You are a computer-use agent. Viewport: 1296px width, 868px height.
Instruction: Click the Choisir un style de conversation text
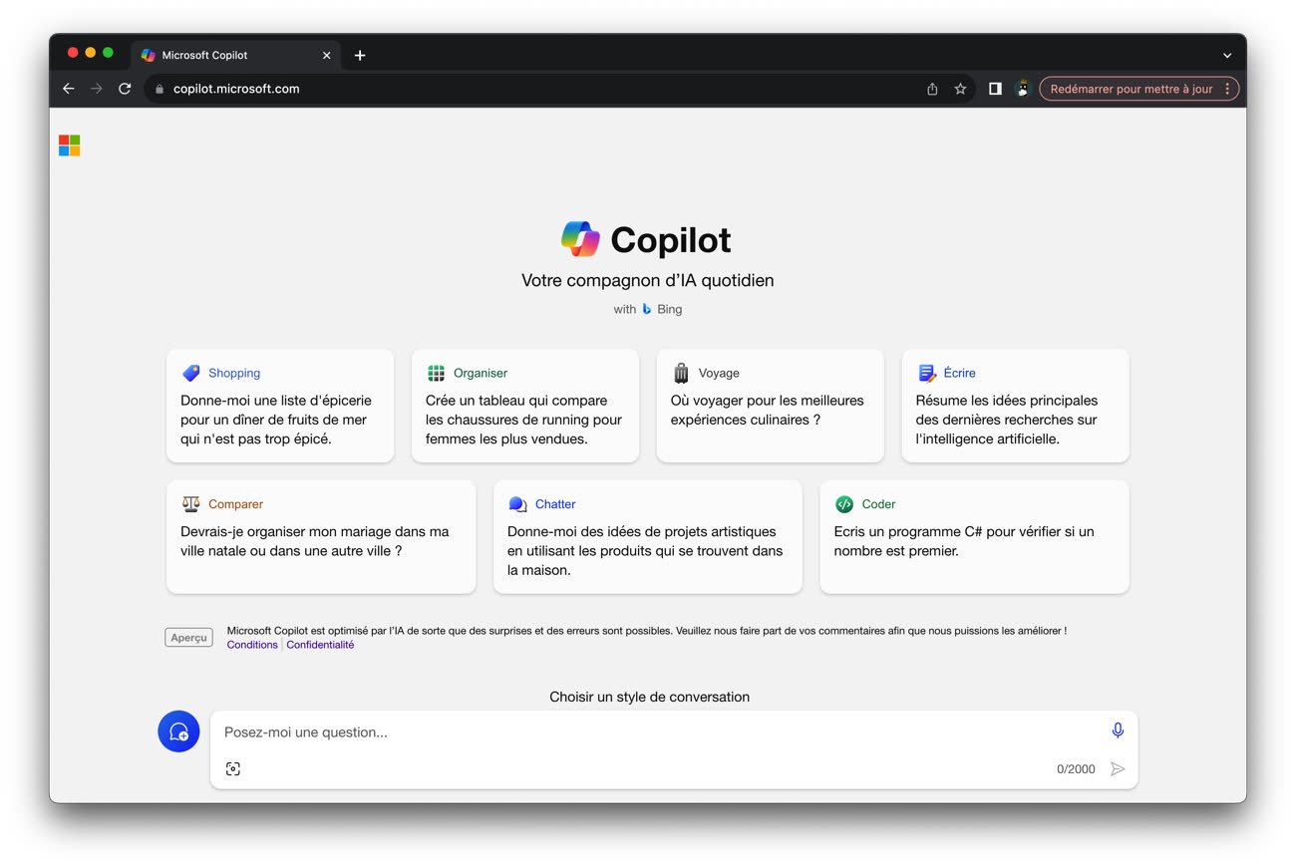pyautogui.click(x=649, y=697)
